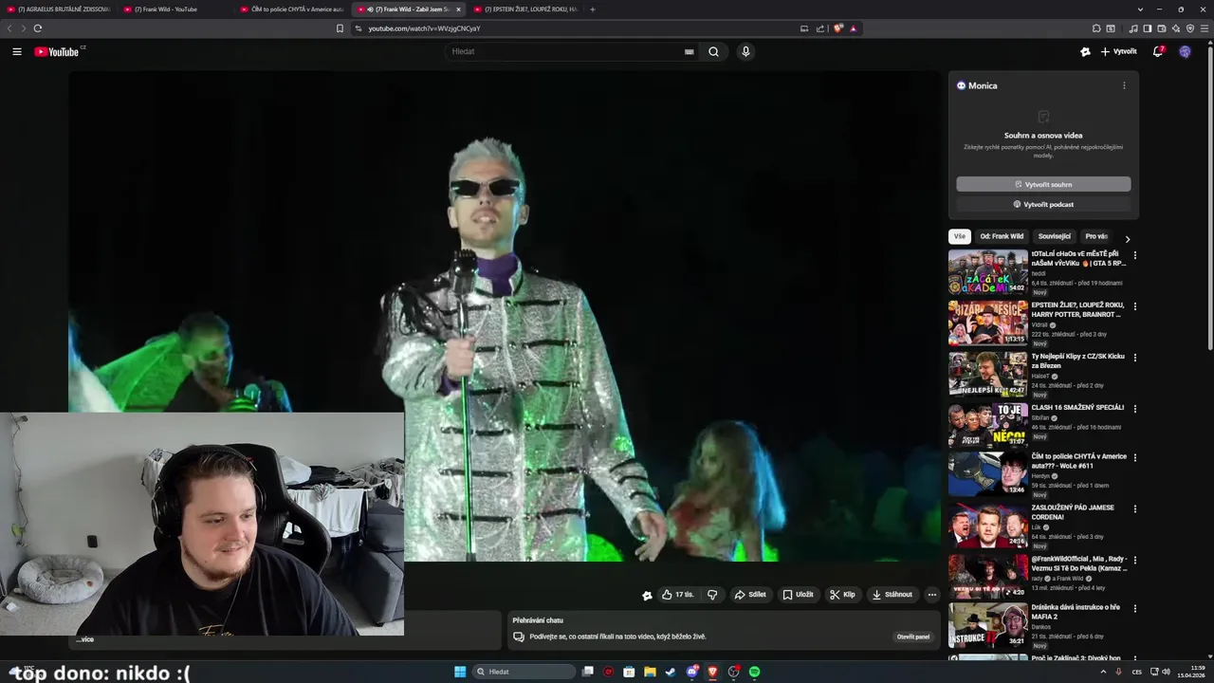Dislike the video

(712, 595)
